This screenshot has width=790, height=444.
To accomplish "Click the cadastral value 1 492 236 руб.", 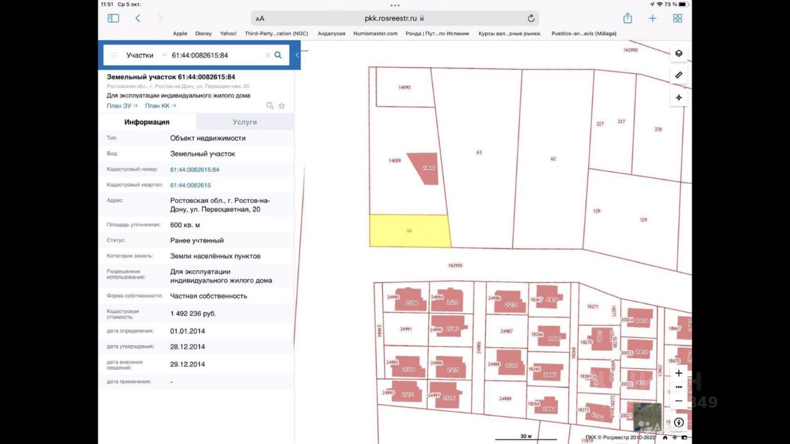I will [x=193, y=314].
